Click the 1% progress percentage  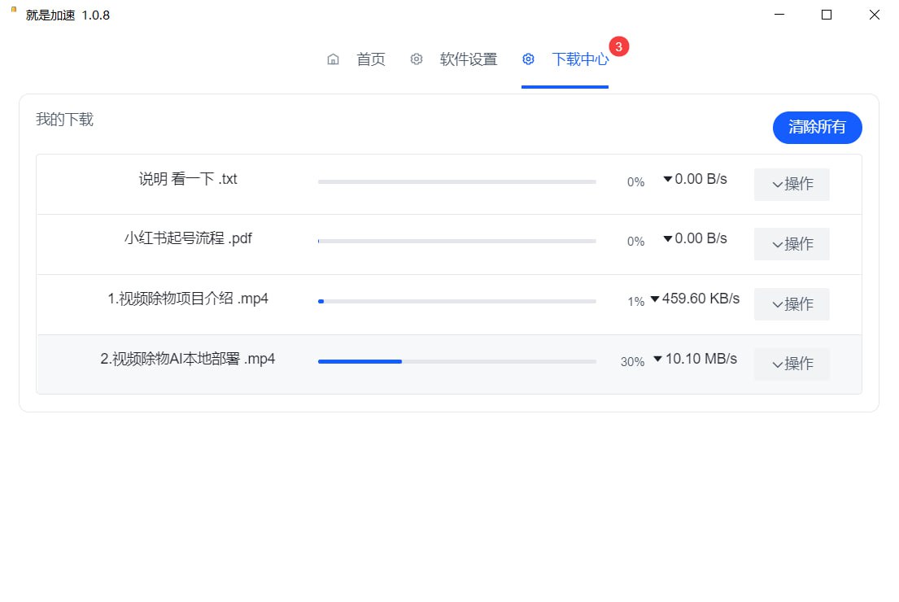pos(636,302)
